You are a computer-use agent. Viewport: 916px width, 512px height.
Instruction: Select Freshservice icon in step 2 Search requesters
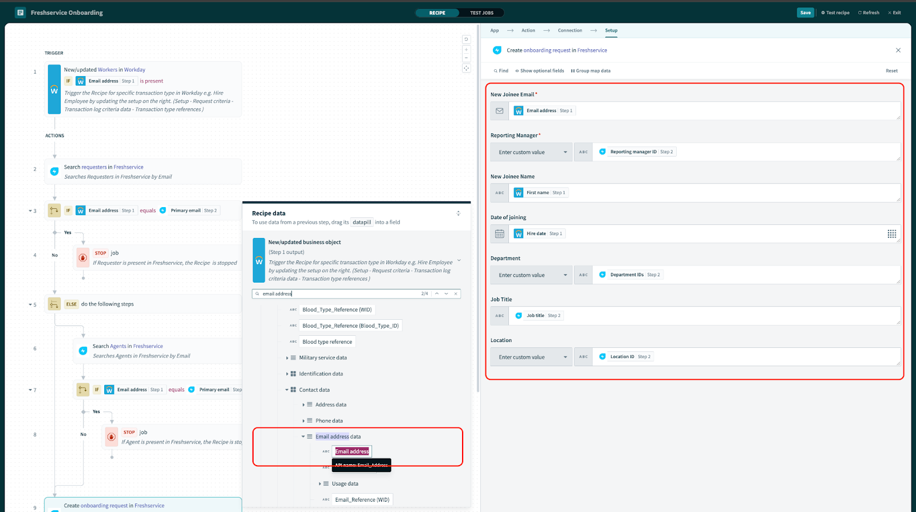click(x=54, y=172)
